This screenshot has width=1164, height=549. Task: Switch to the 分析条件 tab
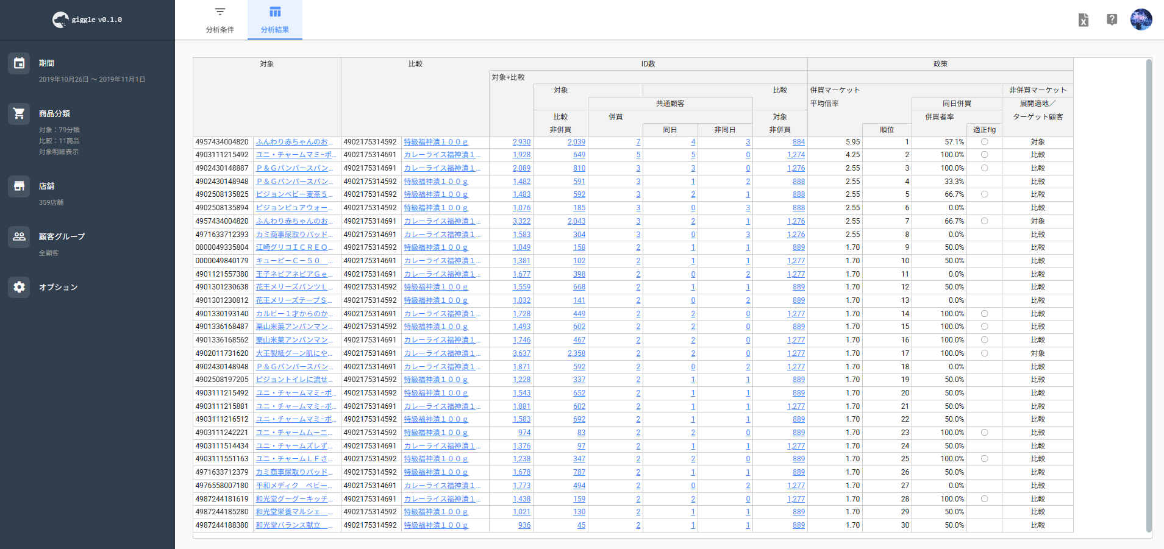click(220, 20)
